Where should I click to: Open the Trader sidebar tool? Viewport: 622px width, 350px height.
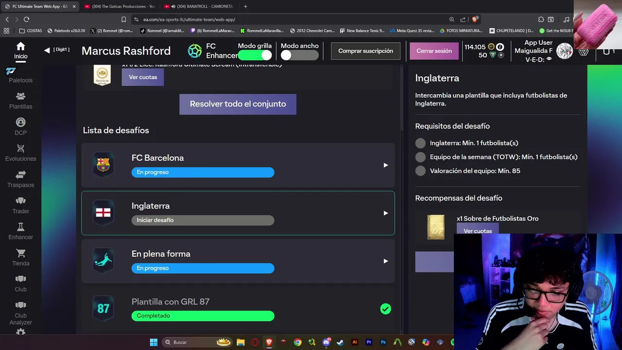tap(20, 206)
